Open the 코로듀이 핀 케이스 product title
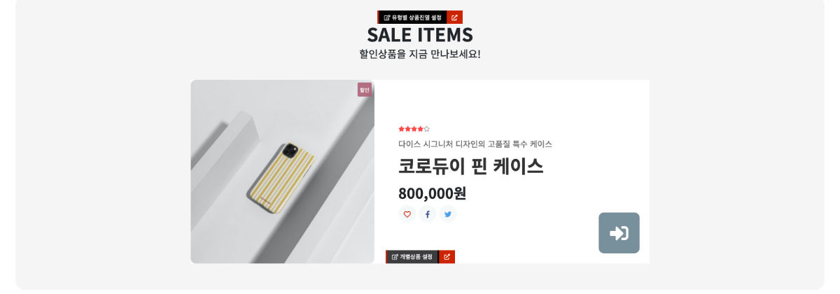The height and width of the screenshot is (294, 840). pyautogui.click(x=471, y=167)
